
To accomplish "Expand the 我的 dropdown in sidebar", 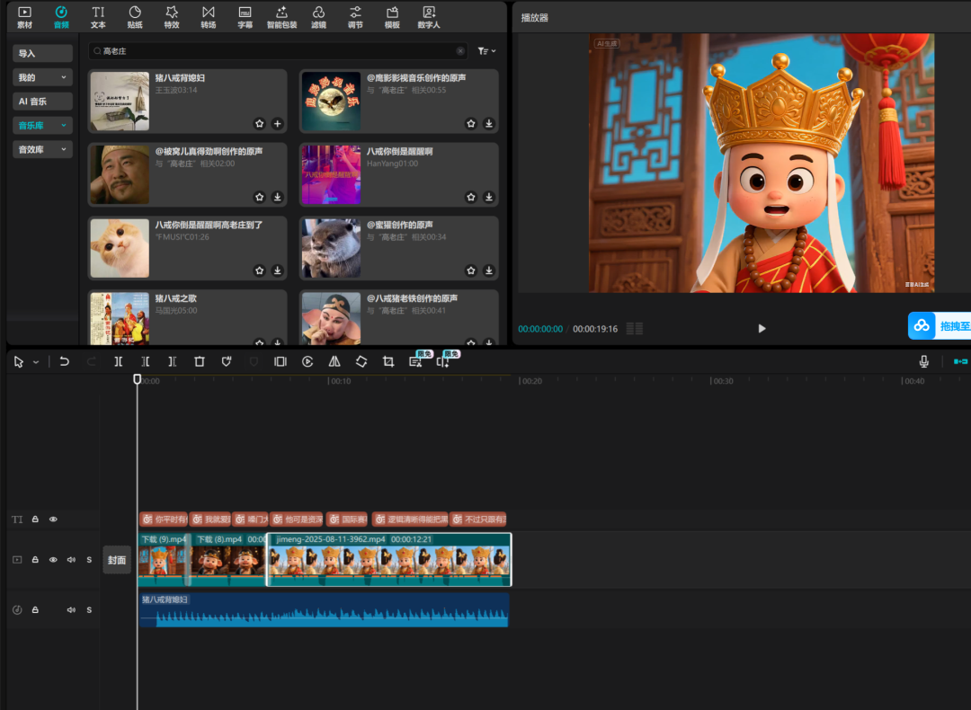I will tap(43, 77).
